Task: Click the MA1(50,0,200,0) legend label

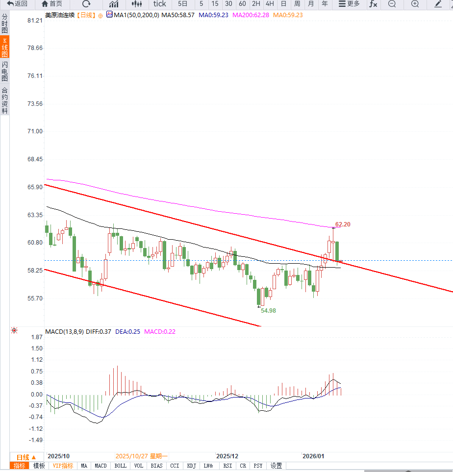Action: point(136,15)
